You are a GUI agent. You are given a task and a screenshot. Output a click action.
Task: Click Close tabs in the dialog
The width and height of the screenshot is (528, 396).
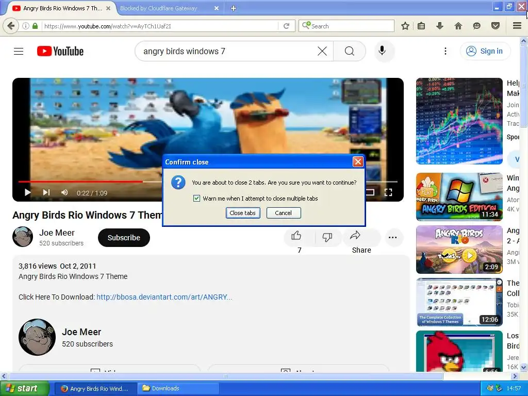pyautogui.click(x=243, y=213)
